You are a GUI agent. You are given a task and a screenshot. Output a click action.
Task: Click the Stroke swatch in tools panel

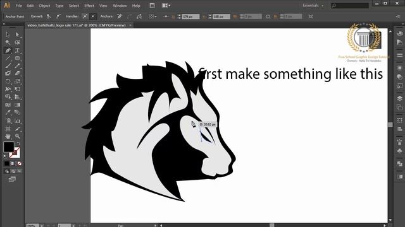coord(15,153)
